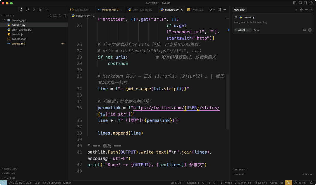
Task: Click the remote window icon in status bar
Action: 4,183
